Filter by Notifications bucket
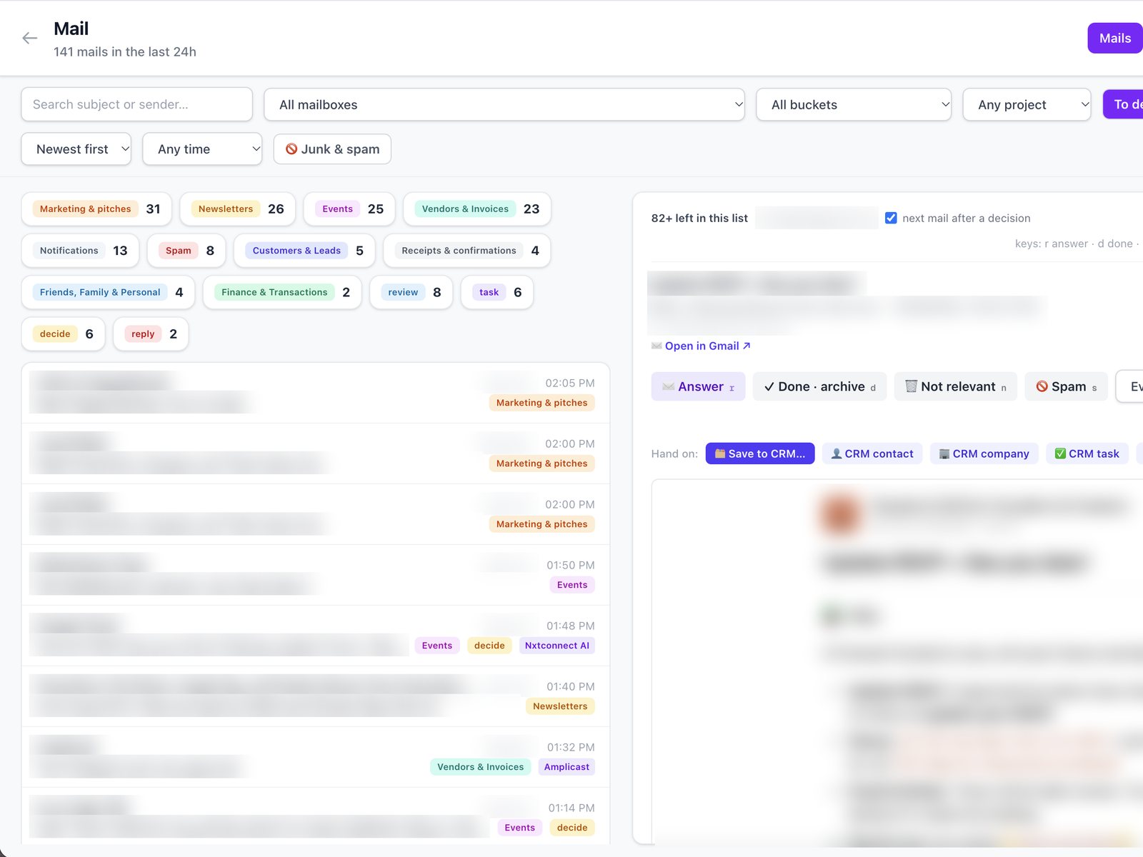The width and height of the screenshot is (1143, 857). pyautogui.click(x=80, y=251)
